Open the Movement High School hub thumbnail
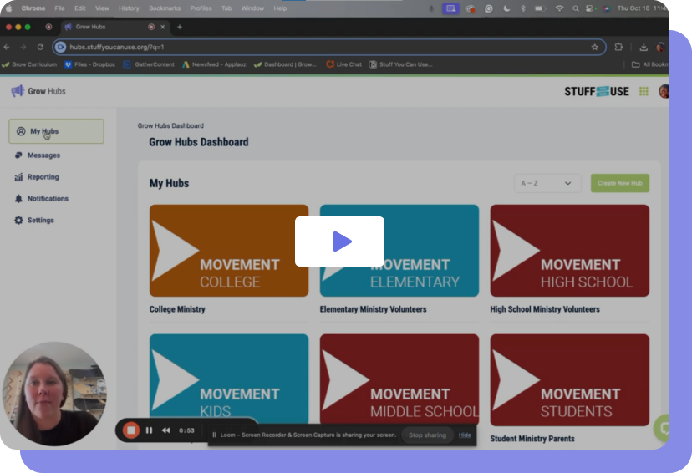 570,251
